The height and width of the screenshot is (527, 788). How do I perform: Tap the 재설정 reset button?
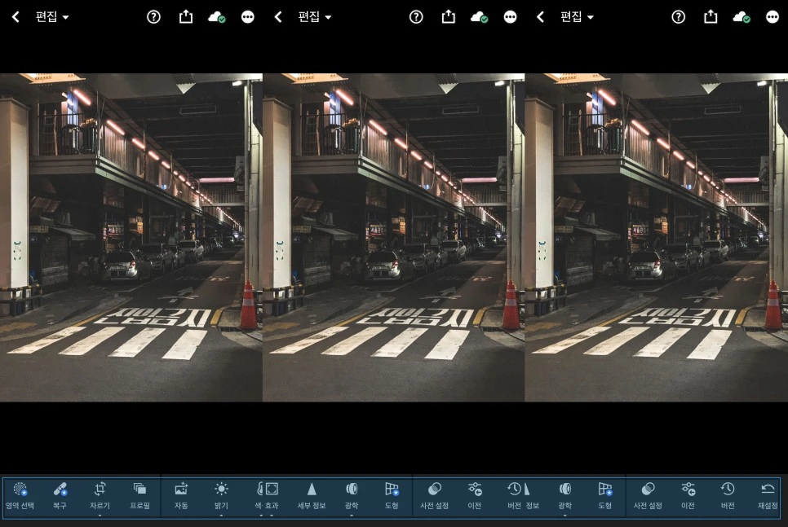pos(768,496)
